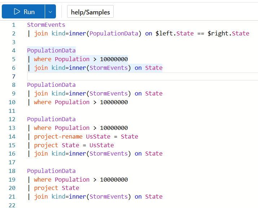
Task: Click line number 11 in the gutter
Action: pyautogui.click(x=12, y=111)
